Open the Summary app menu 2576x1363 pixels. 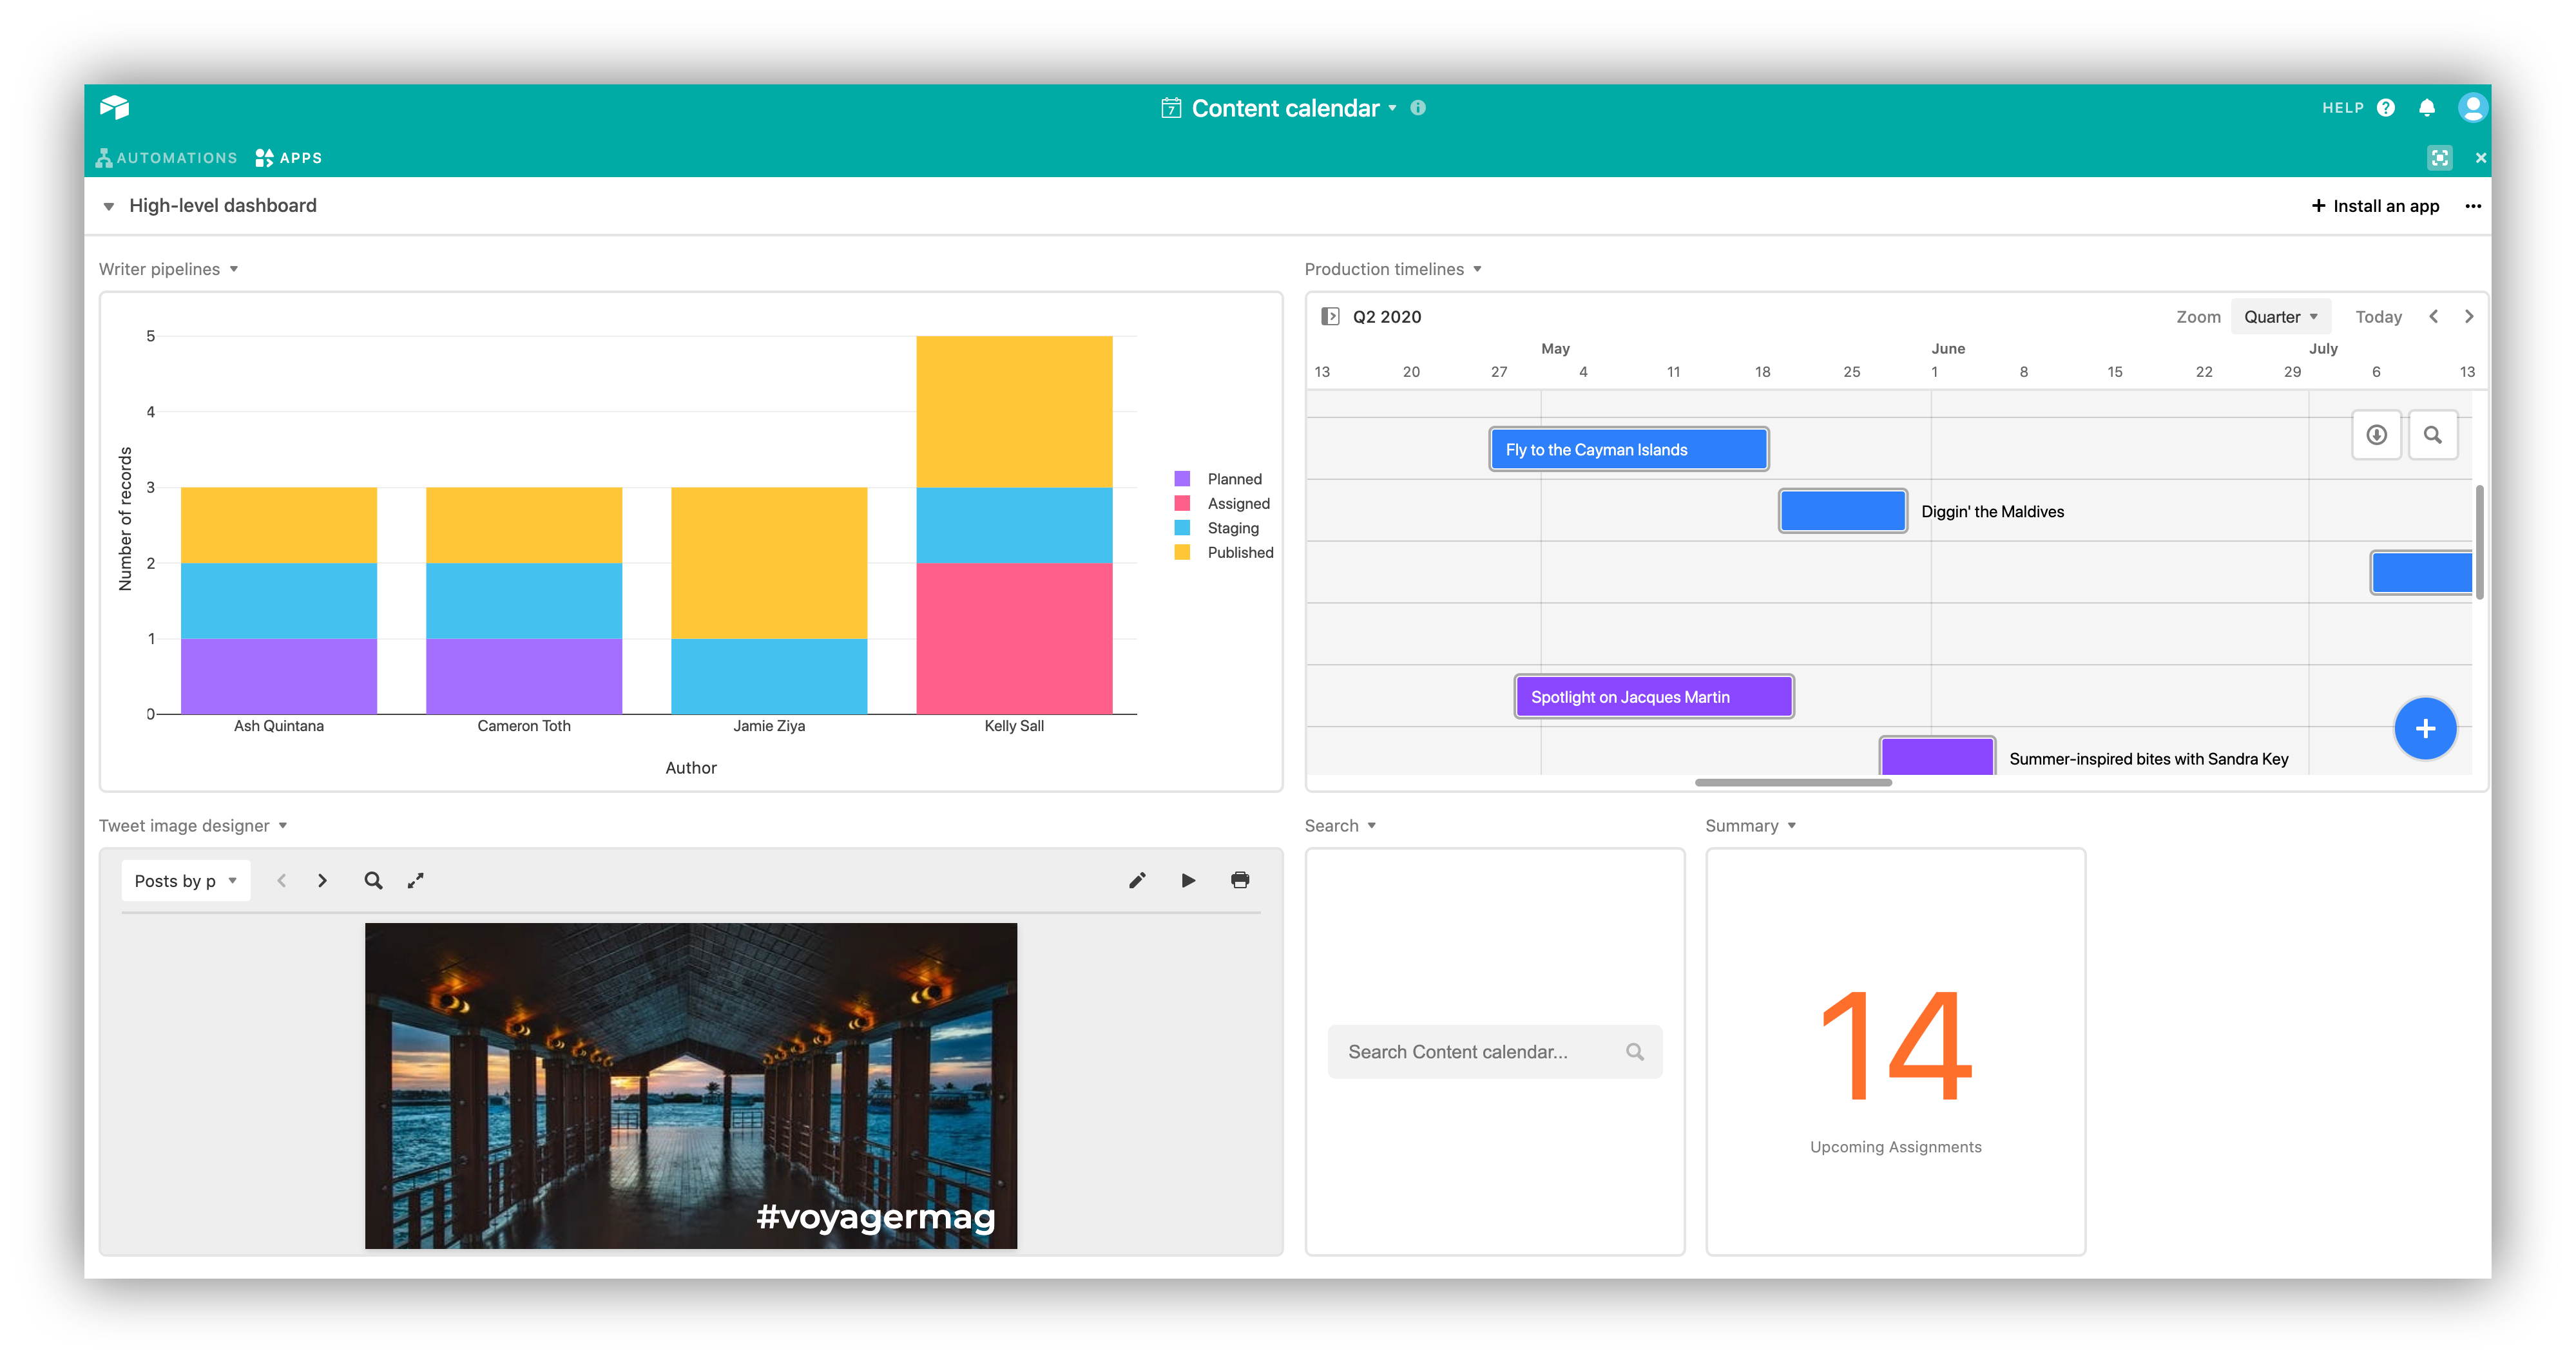1792,825
